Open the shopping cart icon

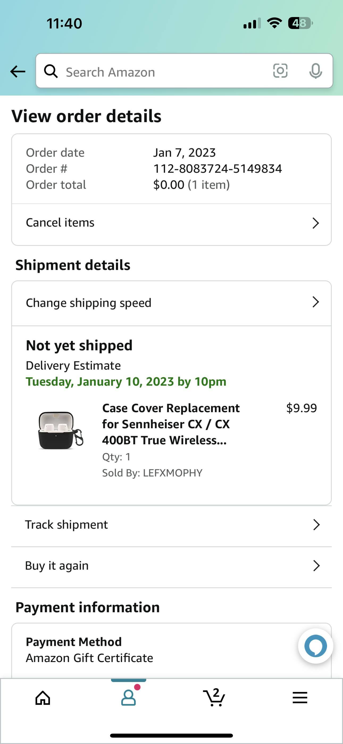(x=214, y=697)
